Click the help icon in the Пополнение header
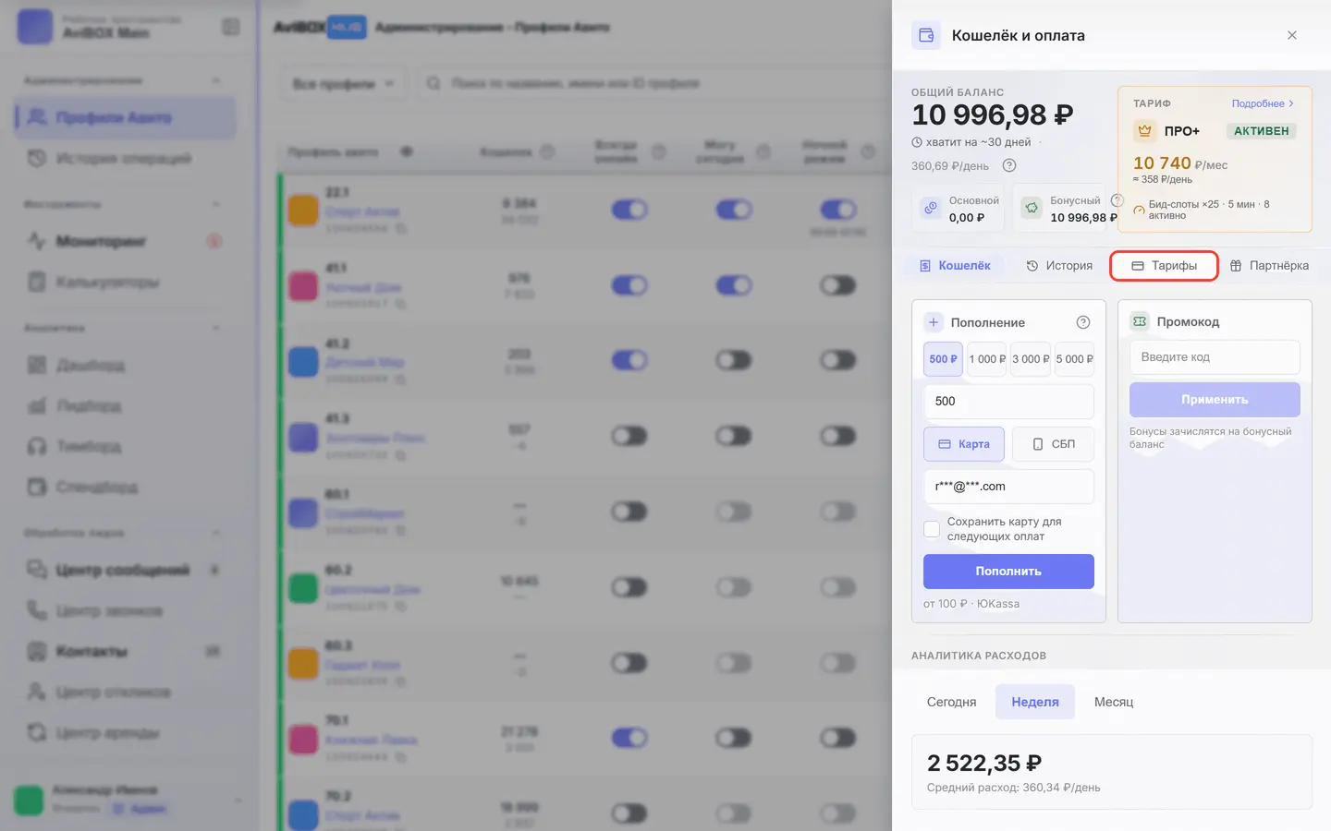 [x=1083, y=322]
